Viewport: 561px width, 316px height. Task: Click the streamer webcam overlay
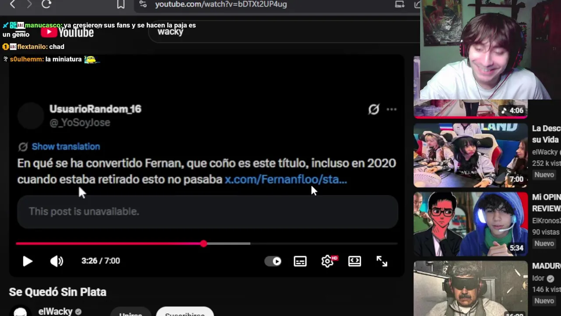pyautogui.click(x=490, y=50)
